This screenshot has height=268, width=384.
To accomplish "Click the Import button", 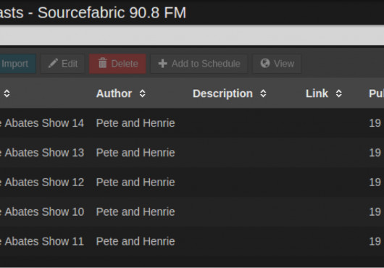I will (17, 64).
